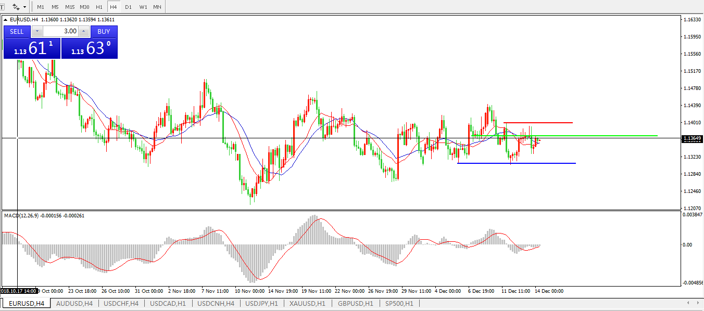Switch chart to M1 timeframe

click(x=41, y=7)
